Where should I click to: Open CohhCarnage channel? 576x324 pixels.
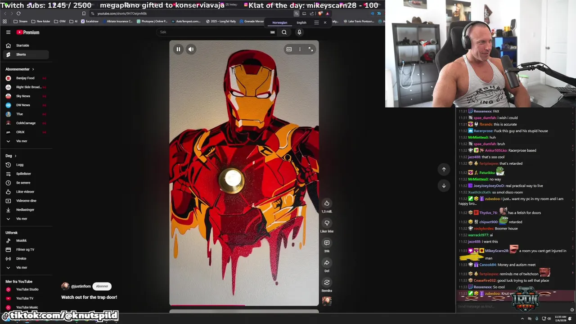pyautogui.click(x=25, y=123)
